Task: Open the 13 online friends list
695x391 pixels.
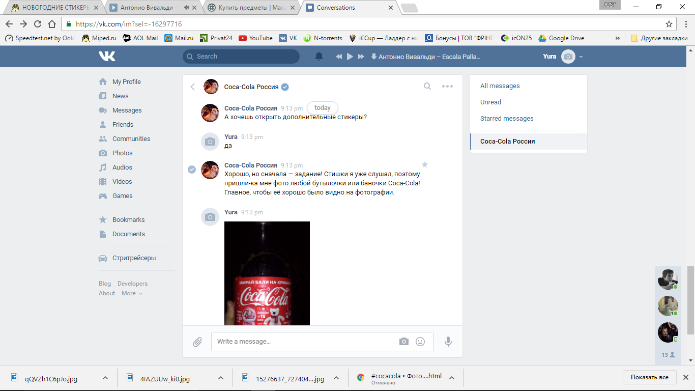Action: coord(668,355)
